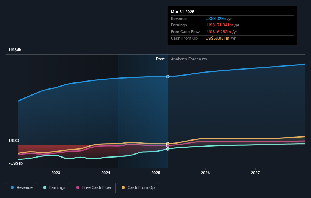Toggle the Cash From Op legend button
Image resolution: width=311 pixels, height=198 pixels.
point(138,188)
